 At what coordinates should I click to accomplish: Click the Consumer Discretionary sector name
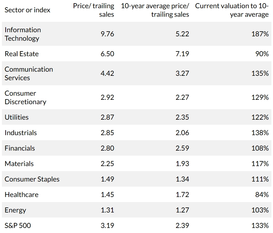click(x=25, y=98)
